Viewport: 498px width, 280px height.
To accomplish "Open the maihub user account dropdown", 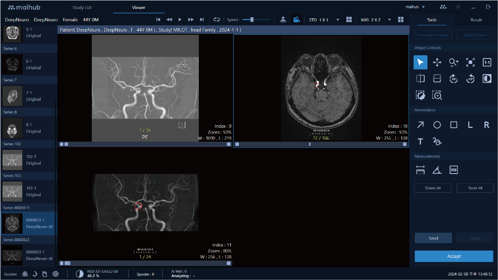I will [x=415, y=7].
